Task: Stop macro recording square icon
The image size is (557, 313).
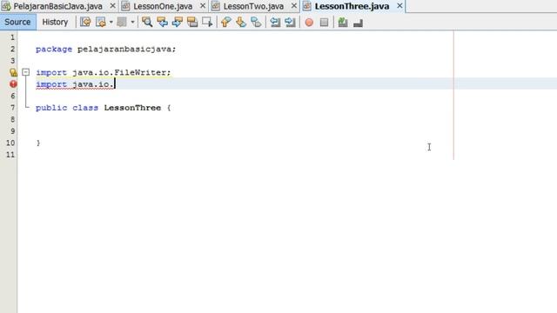Action: 324,23
